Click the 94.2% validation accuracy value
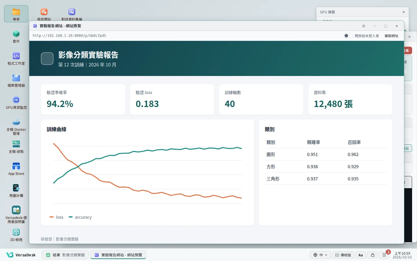 click(60, 104)
